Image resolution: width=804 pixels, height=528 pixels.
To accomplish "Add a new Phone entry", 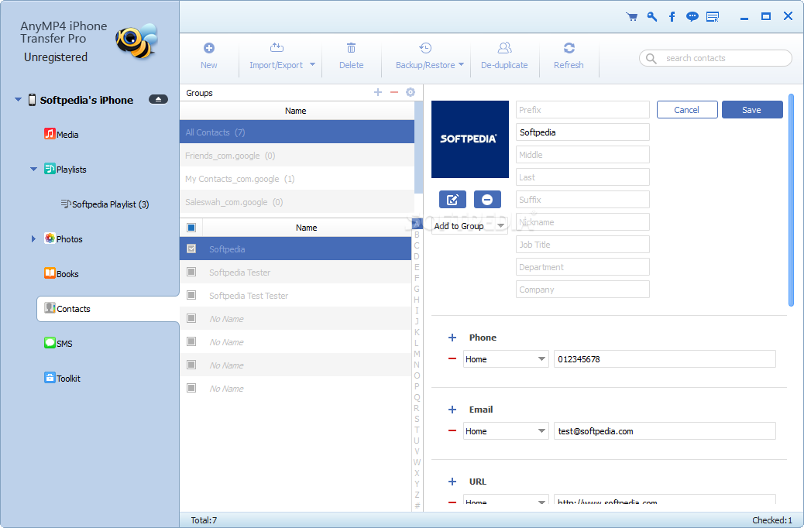I will click(x=452, y=338).
